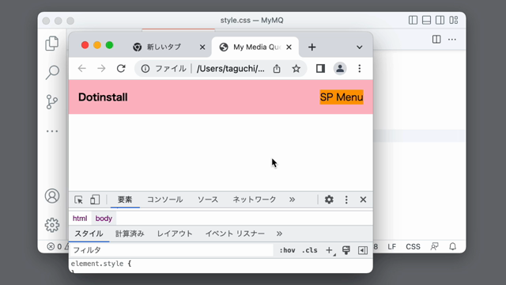
Task: View site information icon in address bar
Action: tap(145, 69)
